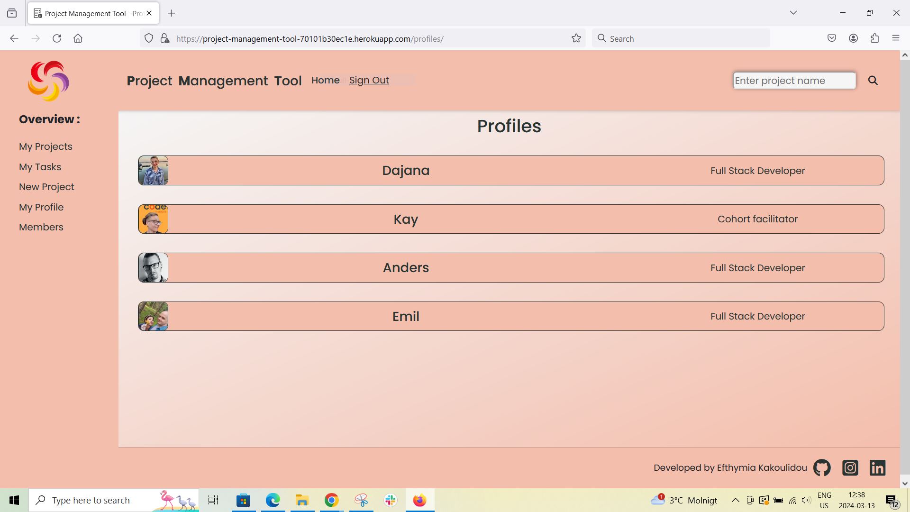This screenshot has width=910, height=512.
Task: Open the GitHub profile icon in footer
Action: (x=821, y=467)
